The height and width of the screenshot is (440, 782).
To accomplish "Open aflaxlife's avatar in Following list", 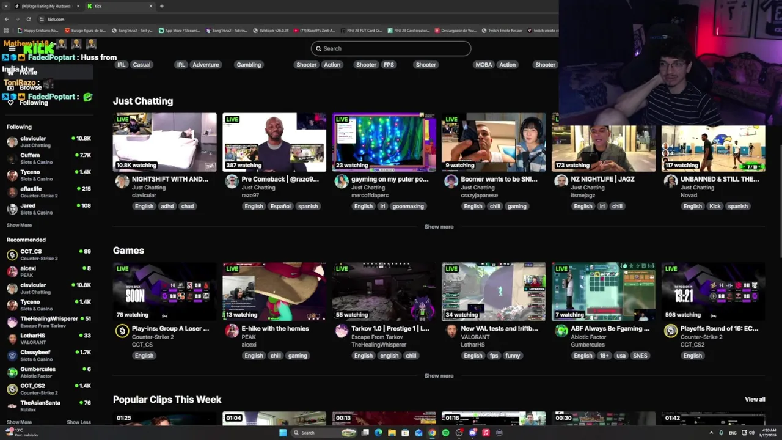I will [x=12, y=192].
